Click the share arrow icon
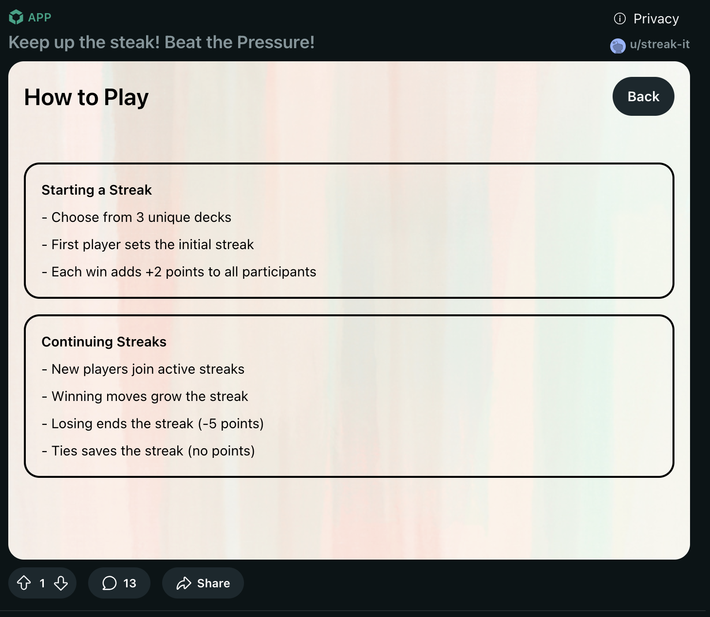 coord(184,583)
